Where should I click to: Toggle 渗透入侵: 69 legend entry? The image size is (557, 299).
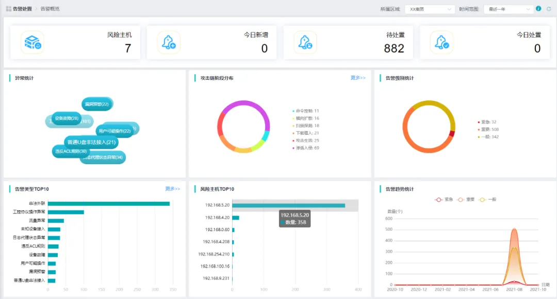point(305,148)
